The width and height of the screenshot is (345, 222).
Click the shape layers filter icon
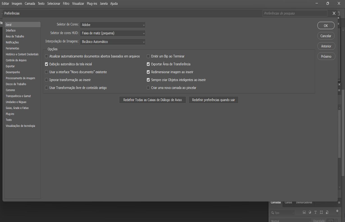[321, 212]
